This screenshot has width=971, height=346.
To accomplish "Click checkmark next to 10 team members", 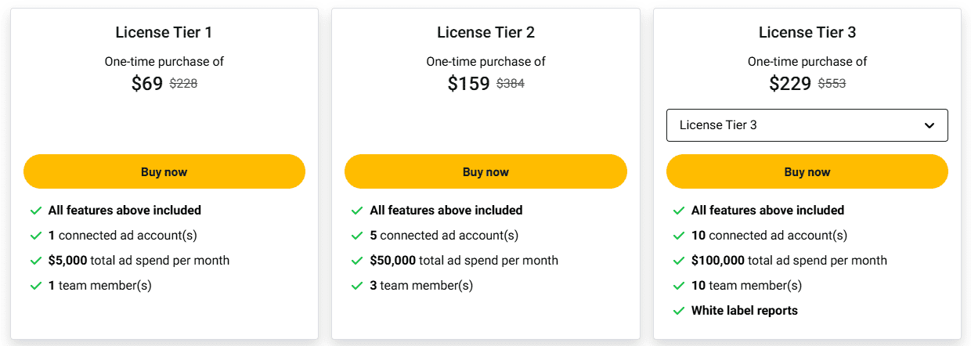I will click(x=679, y=286).
